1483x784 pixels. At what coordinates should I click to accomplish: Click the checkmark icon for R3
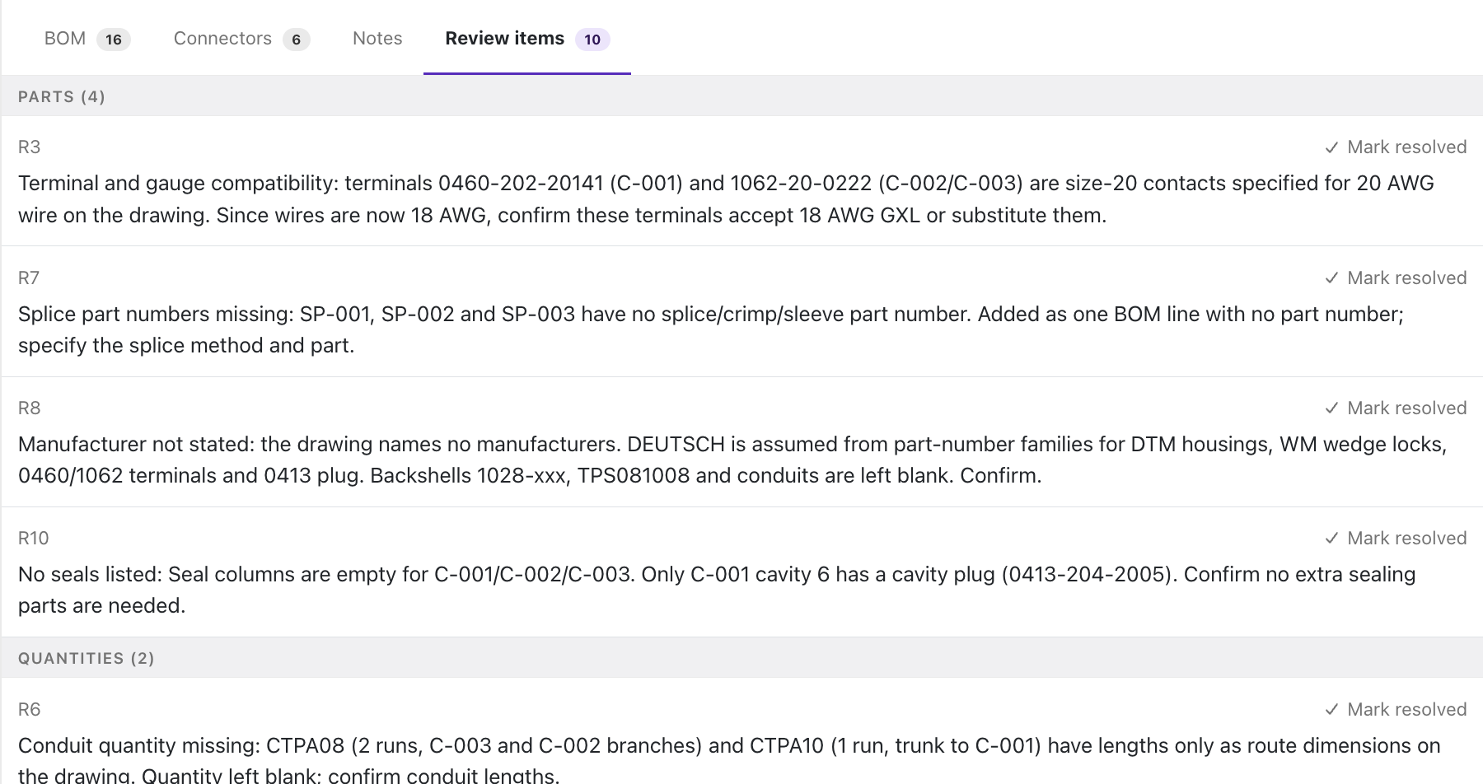[x=1331, y=147]
